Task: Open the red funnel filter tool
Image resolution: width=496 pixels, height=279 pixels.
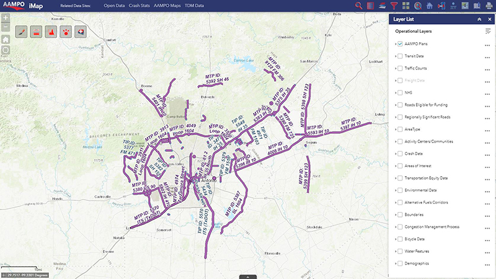Action: coord(393,6)
